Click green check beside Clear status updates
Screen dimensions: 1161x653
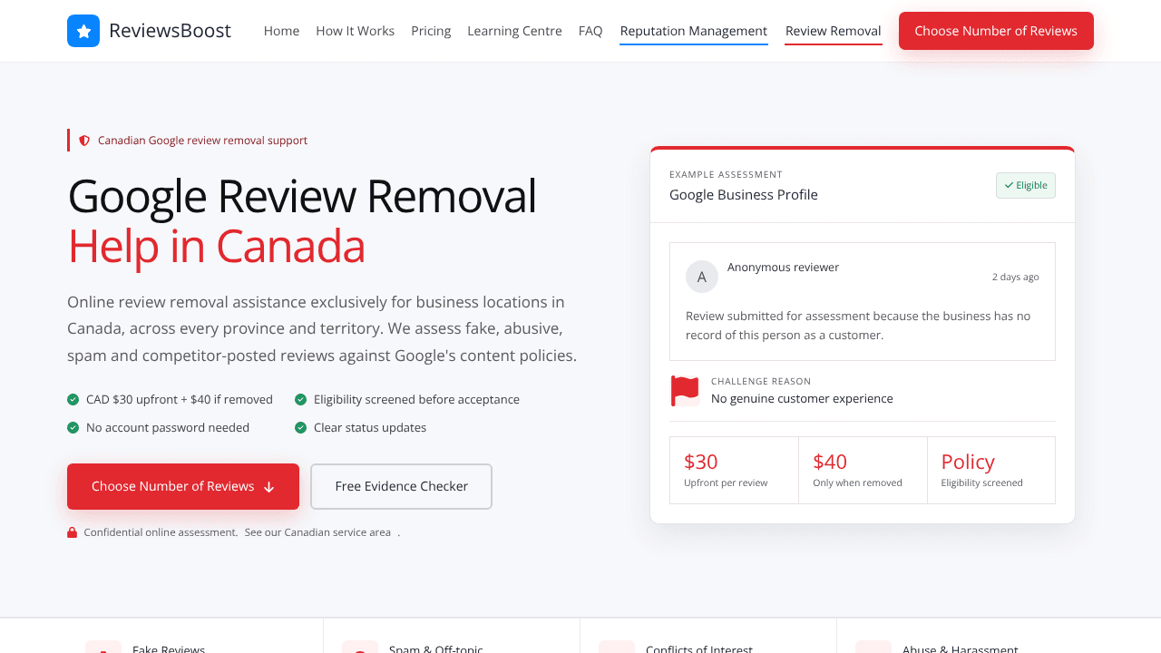pos(301,427)
